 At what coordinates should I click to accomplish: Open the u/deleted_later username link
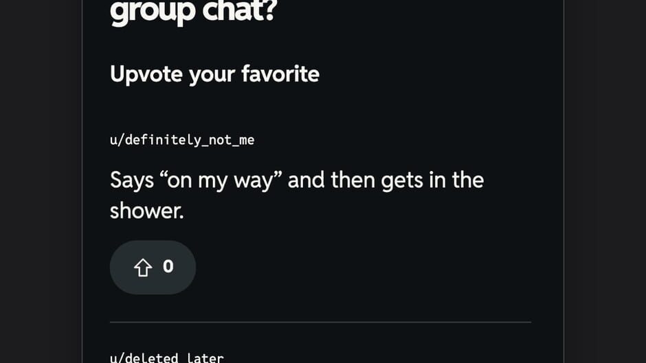[x=167, y=358]
